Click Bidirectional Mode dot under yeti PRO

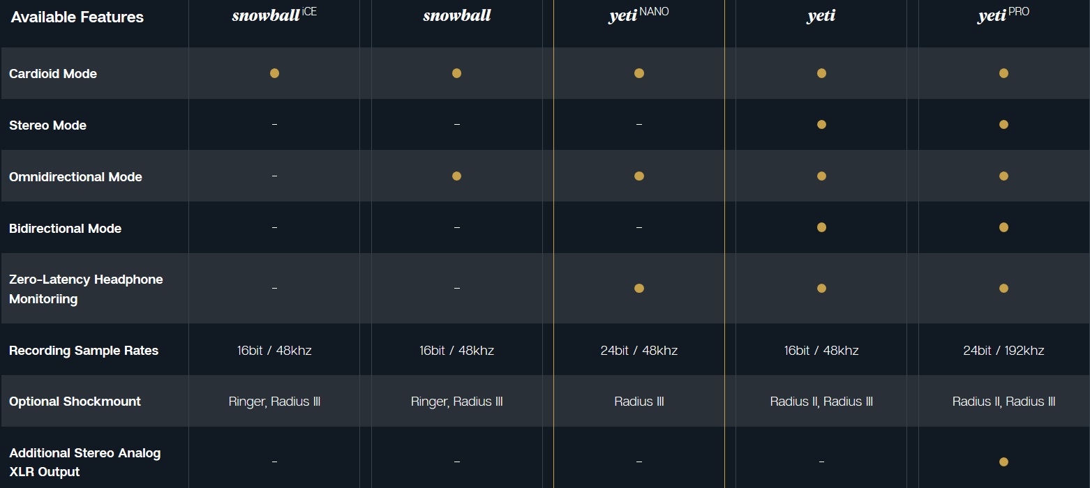click(1003, 227)
